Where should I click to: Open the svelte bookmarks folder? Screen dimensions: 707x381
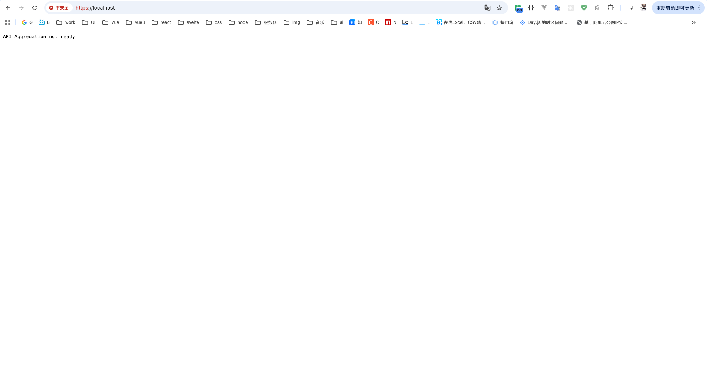point(188,22)
